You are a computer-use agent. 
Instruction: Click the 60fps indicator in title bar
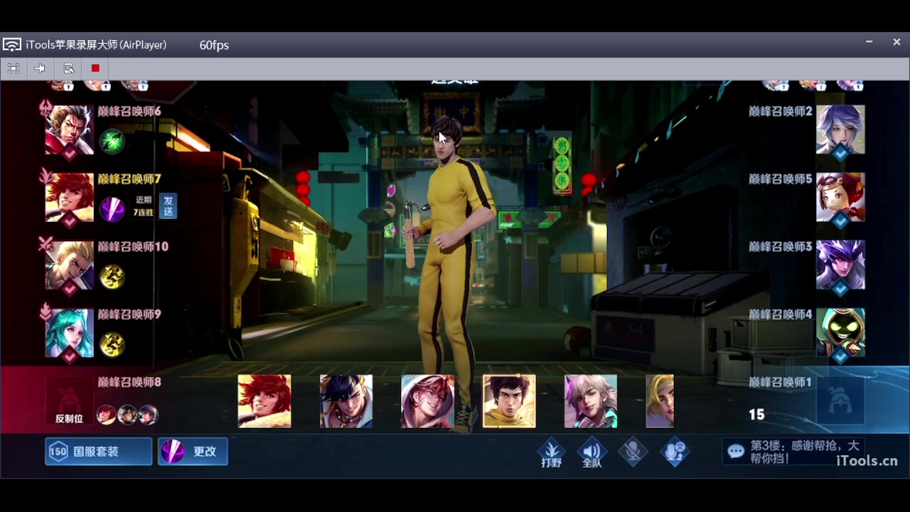[x=214, y=45]
